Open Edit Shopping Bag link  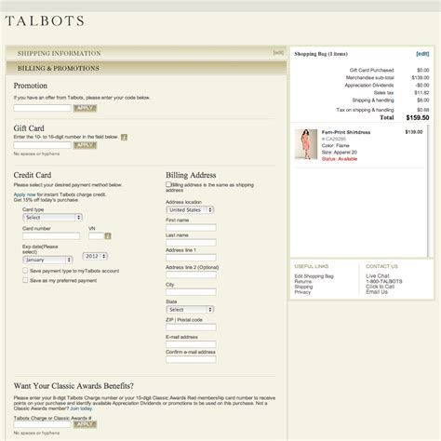pos(314,276)
